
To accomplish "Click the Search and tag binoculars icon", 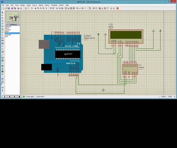I will (x=94, y=8).
